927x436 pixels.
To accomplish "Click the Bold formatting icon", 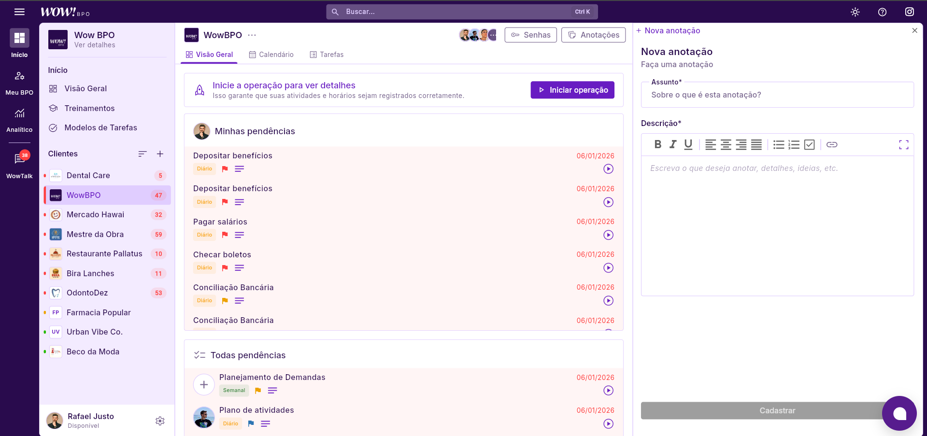I will pyautogui.click(x=657, y=144).
